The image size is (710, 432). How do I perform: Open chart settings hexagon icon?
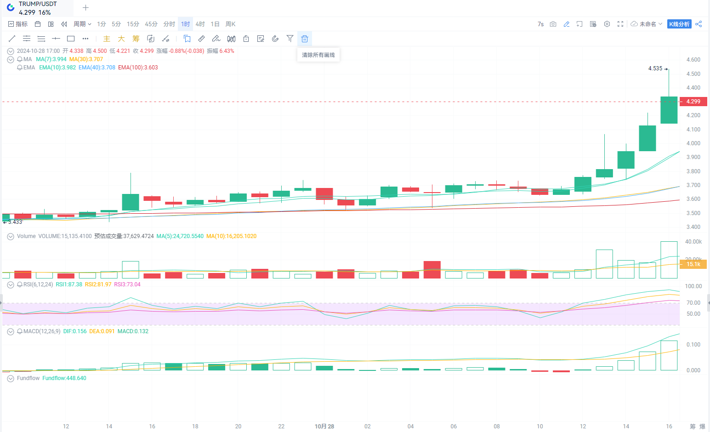coord(607,24)
